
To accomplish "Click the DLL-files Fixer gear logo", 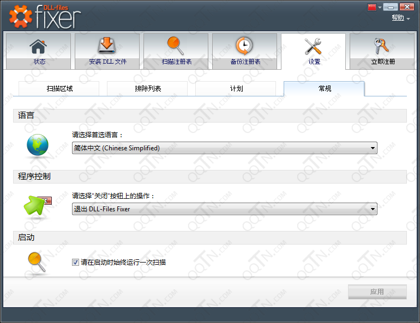I will point(21,17).
